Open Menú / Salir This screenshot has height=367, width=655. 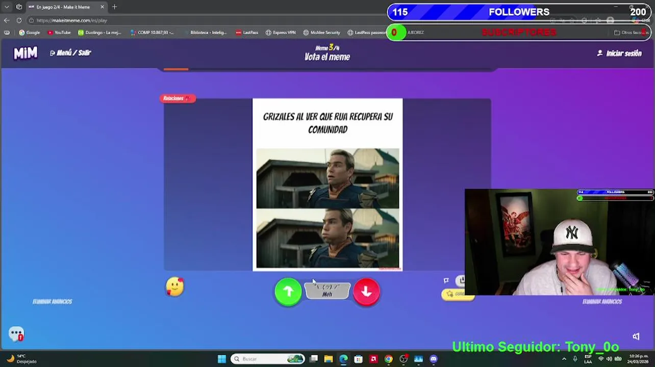click(70, 53)
